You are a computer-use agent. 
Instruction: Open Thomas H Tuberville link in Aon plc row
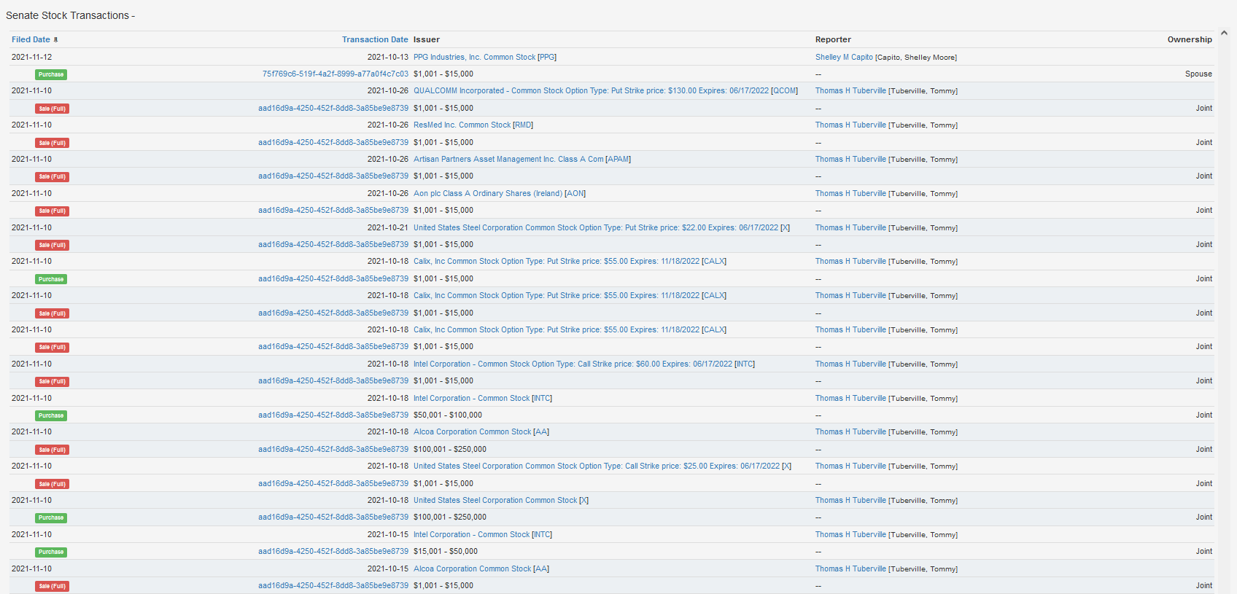(850, 193)
